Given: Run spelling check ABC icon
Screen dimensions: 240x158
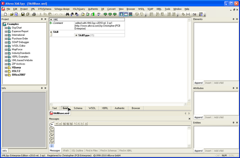Looking at the screenshot, I should [x=99, y=14].
